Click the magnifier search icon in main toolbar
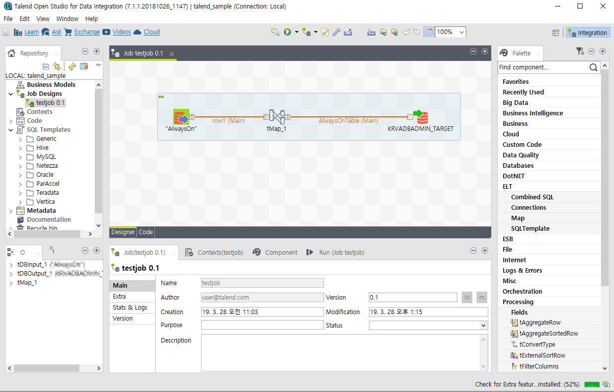The width and height of the screenshot is (614, 392). tap(275, 32)
